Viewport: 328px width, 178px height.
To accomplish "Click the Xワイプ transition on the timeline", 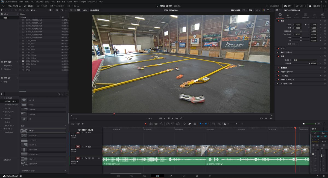I will coord(205,150).
